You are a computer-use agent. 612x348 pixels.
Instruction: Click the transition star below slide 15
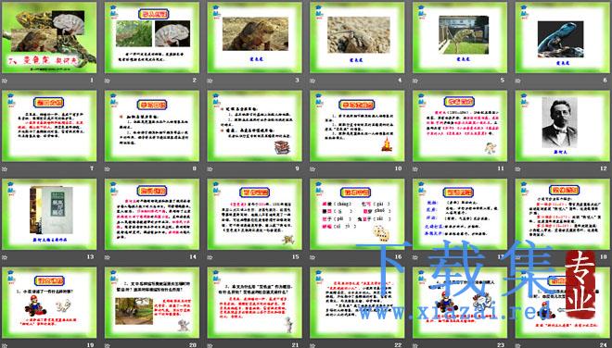click(x=210, y=257)
